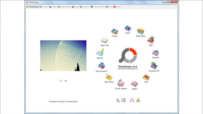Start the Screen Capture tool
Viewport: 203px width, 114px height.
pyautogui.click(x=121, y=83)
